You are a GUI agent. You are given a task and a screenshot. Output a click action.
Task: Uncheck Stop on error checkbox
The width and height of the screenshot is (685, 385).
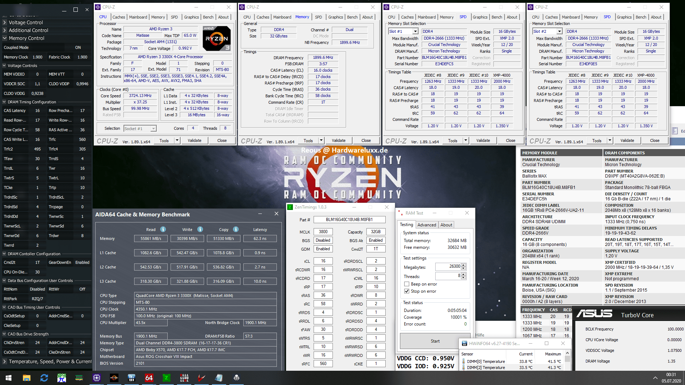(406, 291)
